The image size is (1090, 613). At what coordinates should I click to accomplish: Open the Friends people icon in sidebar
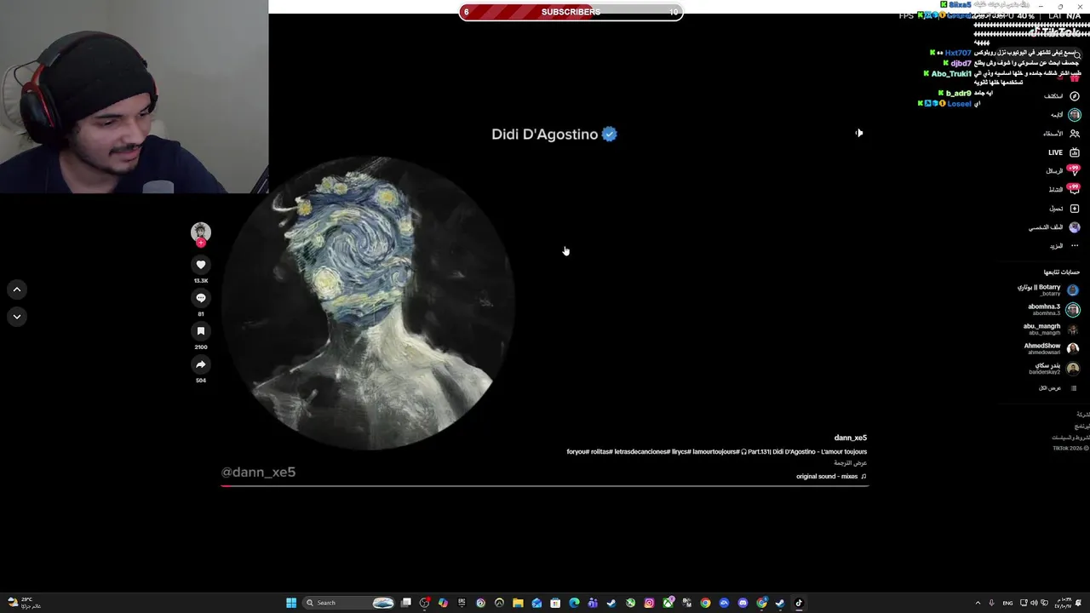pos(1075,134)
